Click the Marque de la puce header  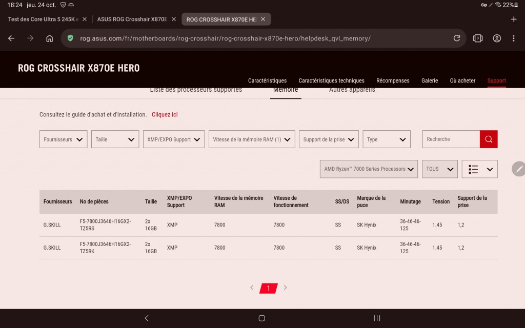point(371,201)
